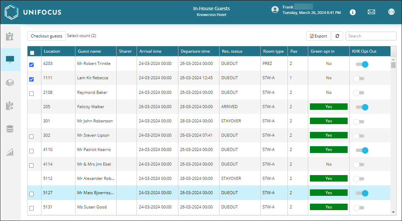Toggle KHK Opt Out for Felicity Walker

(362, 107)
